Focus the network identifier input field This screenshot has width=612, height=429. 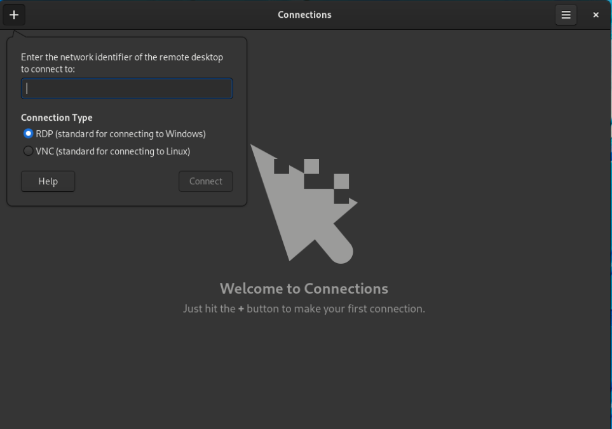[127, 88]
